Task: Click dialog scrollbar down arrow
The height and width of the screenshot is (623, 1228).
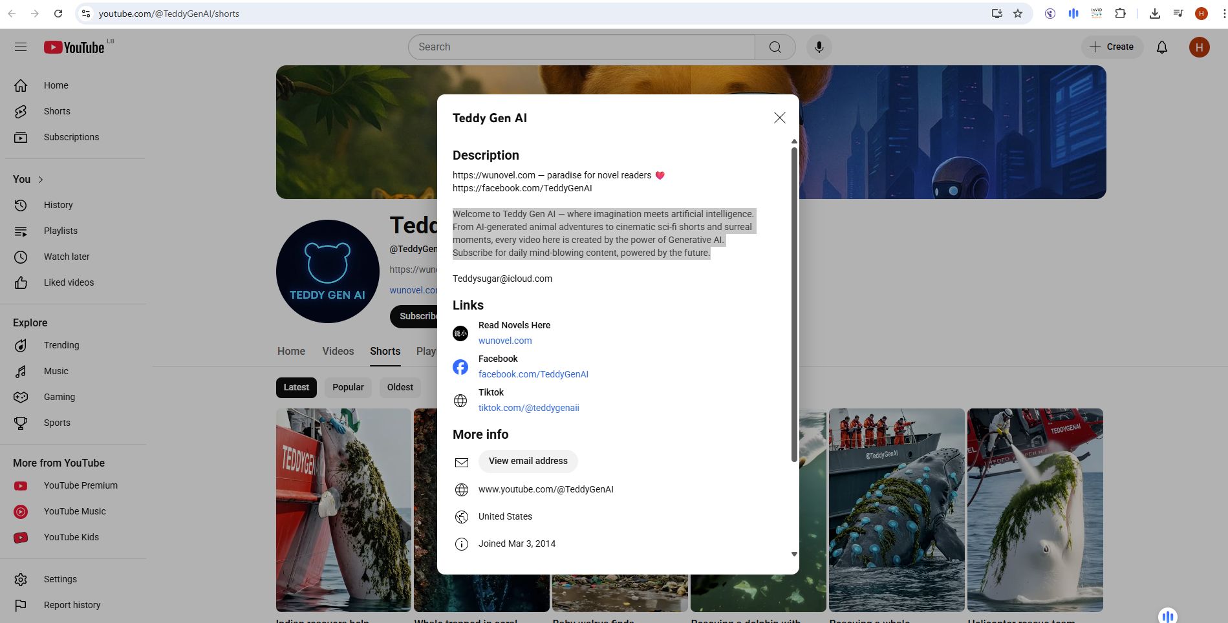Action: (x=794, y=554)
